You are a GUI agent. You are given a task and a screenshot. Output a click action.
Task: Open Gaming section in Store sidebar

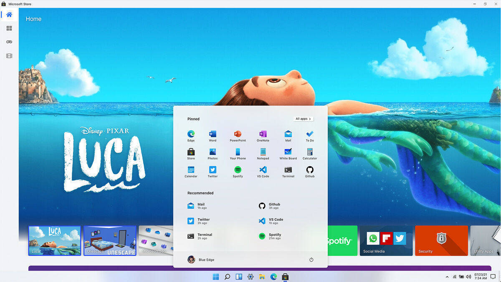[x=9, y=42]
